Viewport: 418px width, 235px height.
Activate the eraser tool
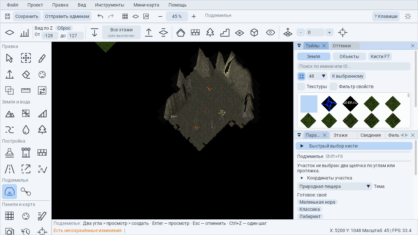pos(26,74)
